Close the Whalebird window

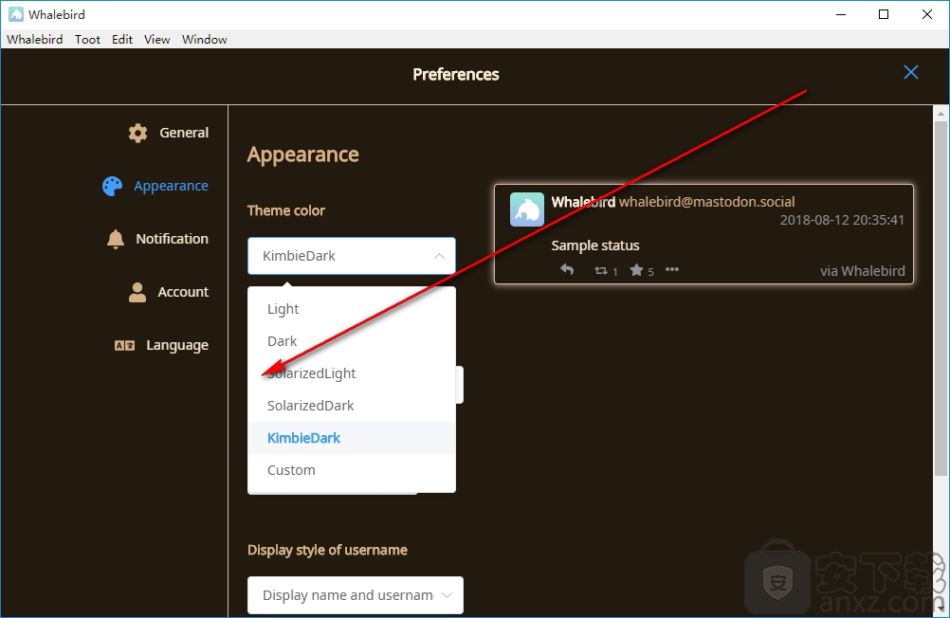point(927,14)
